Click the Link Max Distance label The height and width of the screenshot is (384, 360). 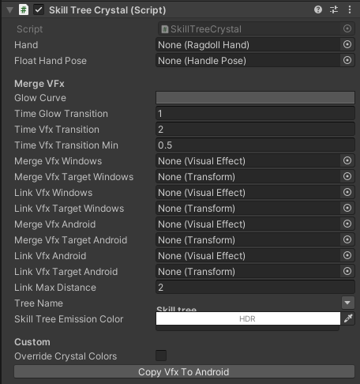pyautogui.click(x=55, y=288)
